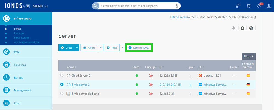Image resolution: width=274 pixels, height=110 pixels.
Task: Click the search magnifier icon
Action: pyautogui.click(x=95, y=6)
